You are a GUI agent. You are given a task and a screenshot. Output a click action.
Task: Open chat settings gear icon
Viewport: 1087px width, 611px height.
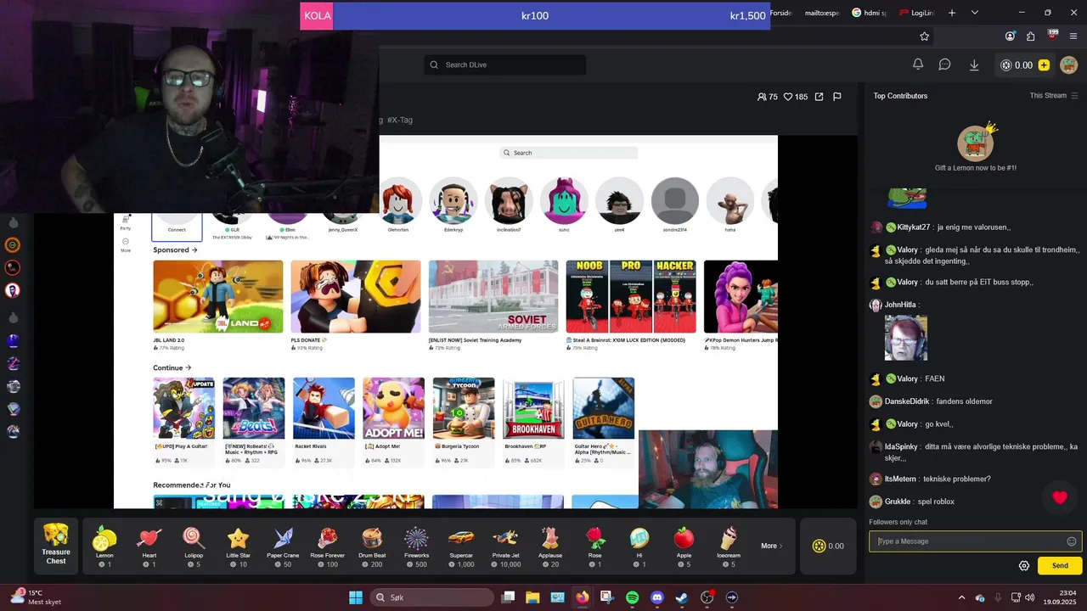click(1024, 566)
